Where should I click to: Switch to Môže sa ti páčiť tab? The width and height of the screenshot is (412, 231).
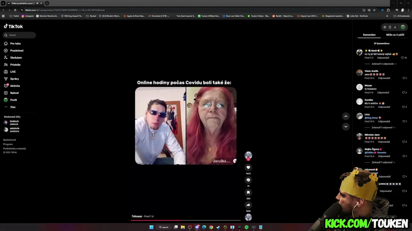coord(395,35)
